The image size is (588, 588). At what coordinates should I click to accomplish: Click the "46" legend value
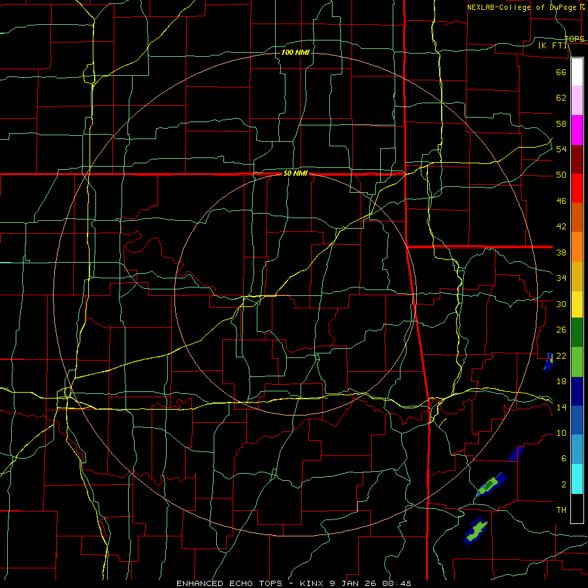[x=561, y=201]
